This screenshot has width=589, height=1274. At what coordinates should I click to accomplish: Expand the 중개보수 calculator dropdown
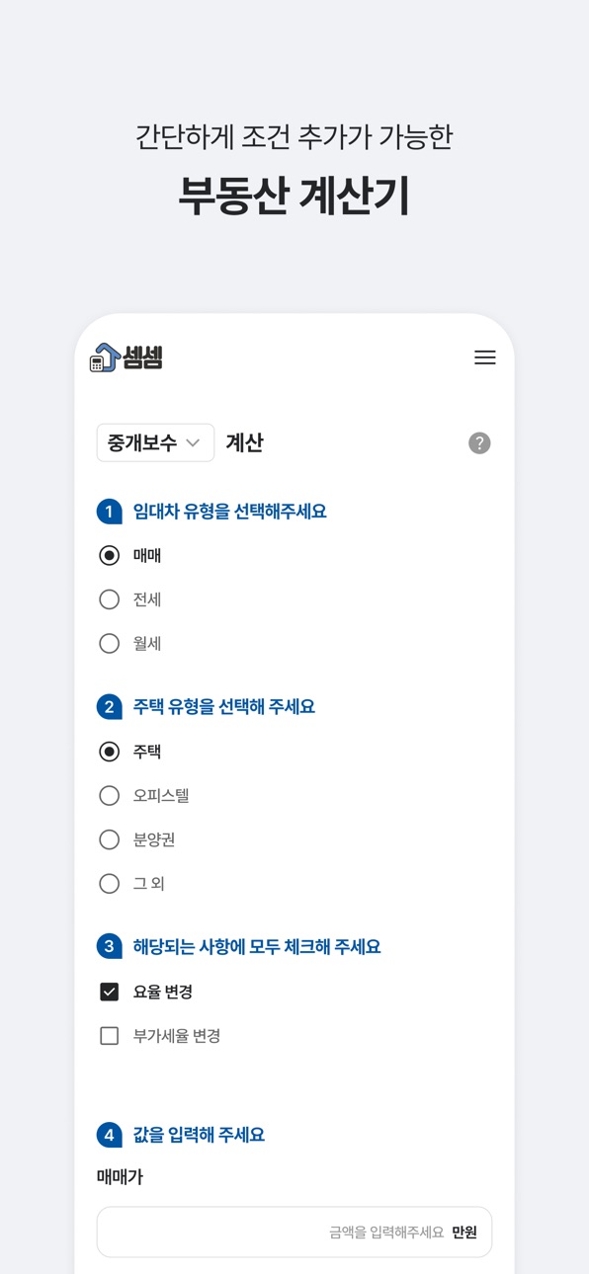click(x=155, y=442)
